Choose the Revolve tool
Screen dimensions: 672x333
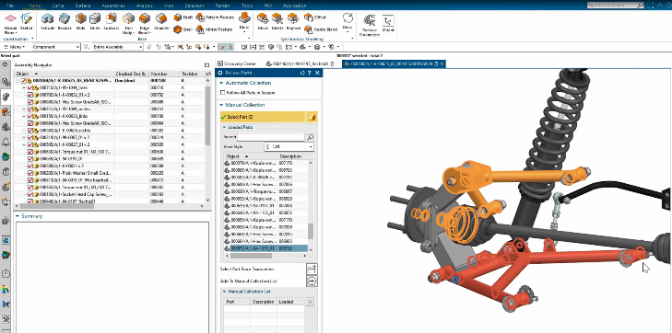(x=65, y=22)
